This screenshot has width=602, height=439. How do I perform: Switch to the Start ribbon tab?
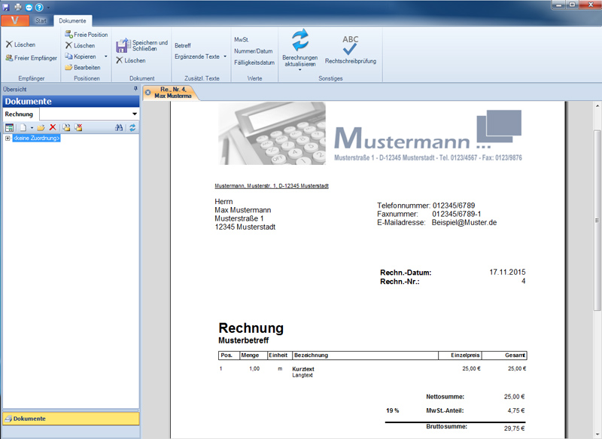pyautogui.click(x=42, y=21)
